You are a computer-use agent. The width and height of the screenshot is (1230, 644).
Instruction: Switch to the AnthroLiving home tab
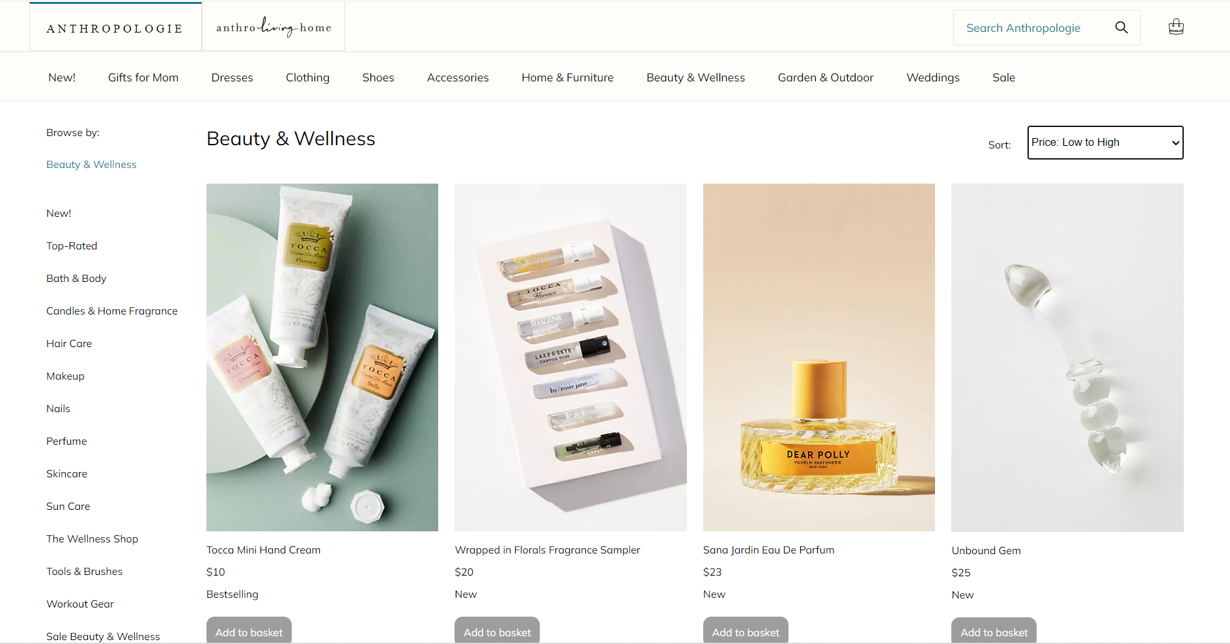273,27
